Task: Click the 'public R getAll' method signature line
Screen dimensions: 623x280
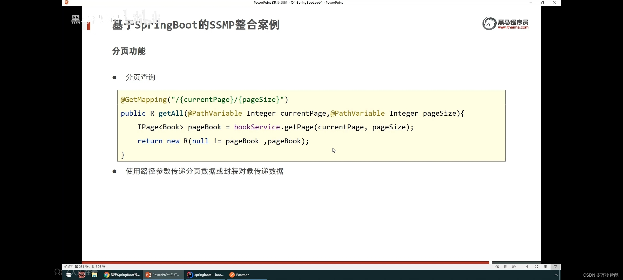Action: point(293,113)
